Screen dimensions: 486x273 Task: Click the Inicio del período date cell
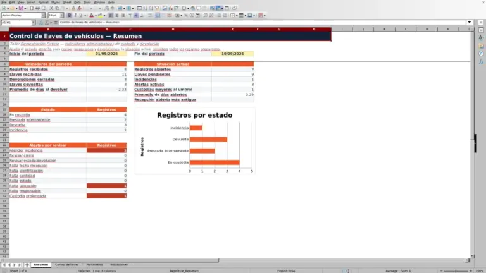click(x=106, y=54)
